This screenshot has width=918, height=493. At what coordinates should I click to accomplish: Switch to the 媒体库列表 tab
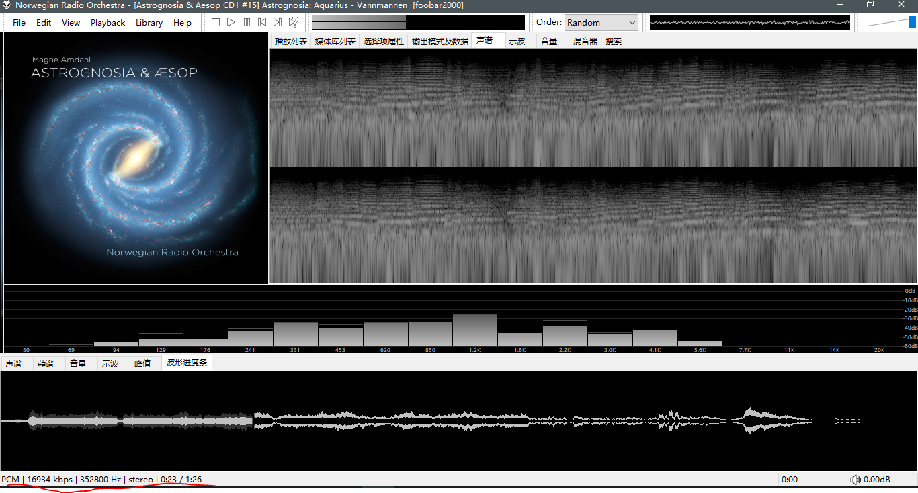coord(335,42)
